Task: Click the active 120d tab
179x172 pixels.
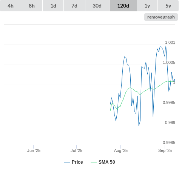Action: pyautogui.click(x=123, y=6)
